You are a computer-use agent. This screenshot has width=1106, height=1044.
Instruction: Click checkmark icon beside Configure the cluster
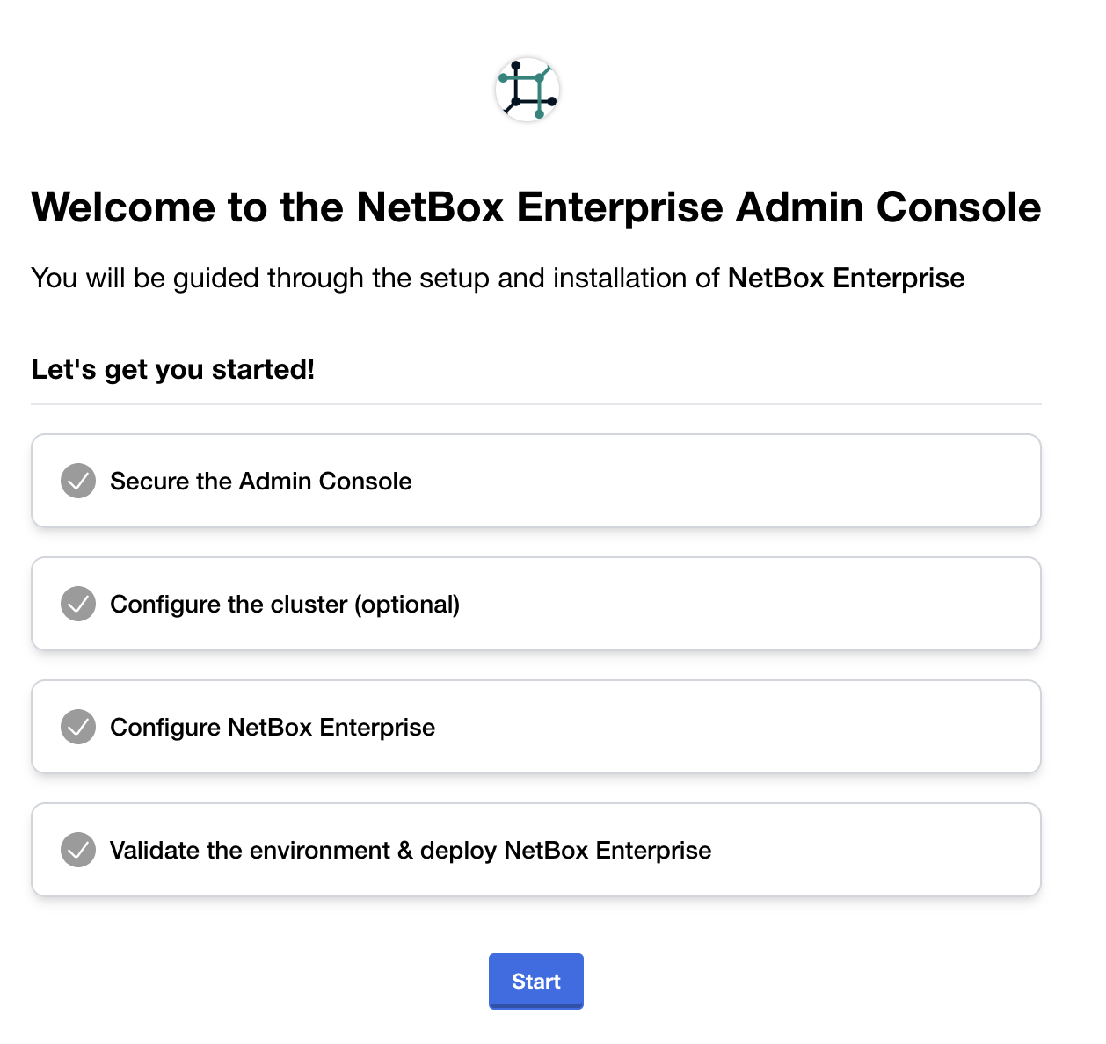pos(78,604)
